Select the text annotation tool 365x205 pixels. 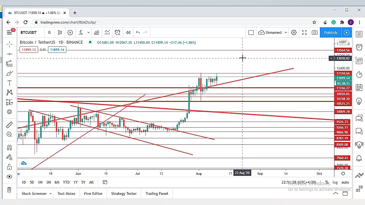[x=9, y=83]
